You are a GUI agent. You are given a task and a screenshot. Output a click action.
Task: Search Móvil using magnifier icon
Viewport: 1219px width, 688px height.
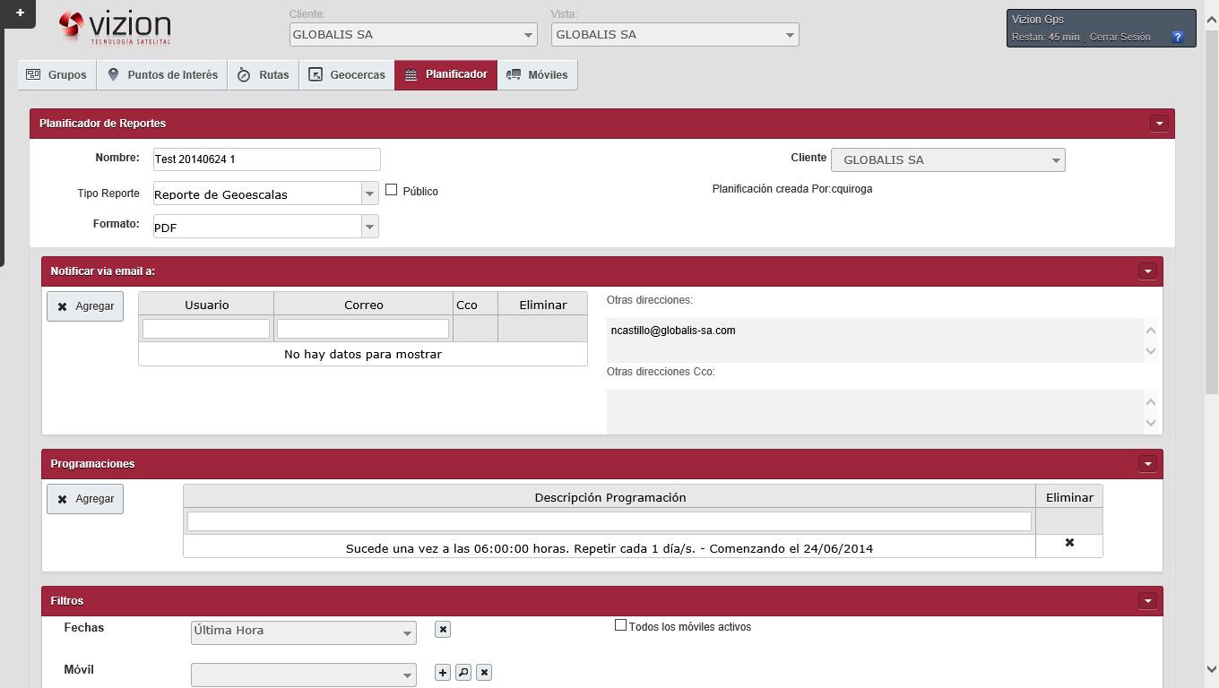(463, 672)
